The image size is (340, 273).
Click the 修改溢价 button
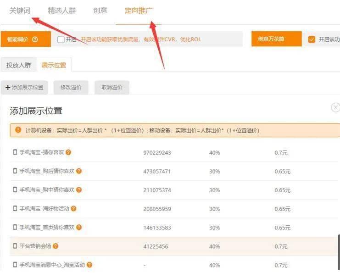coord(71,87)
